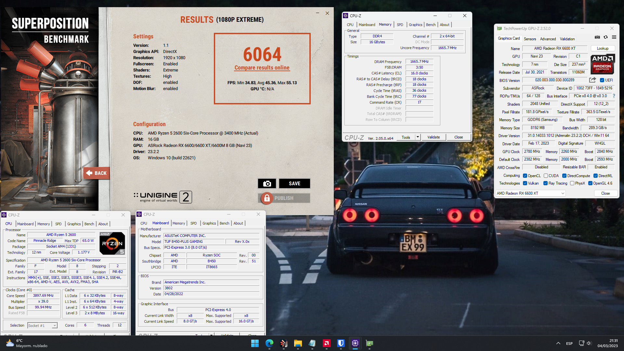Click Tools button in CPU-Z Memory window
The height and width of the screenshot is (351, 624).
[406, 137]
